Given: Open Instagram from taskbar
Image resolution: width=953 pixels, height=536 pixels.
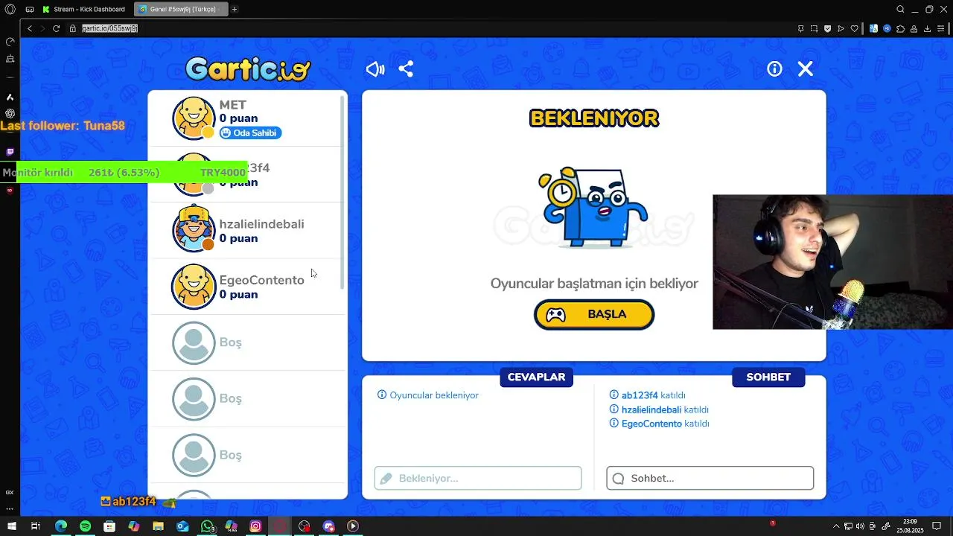Looking at the screenshot, I should [255, 526].
